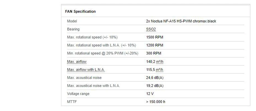The height and width of the screenshot is (111, 256).
Task: Click the > 150.000 h MTTF value
Action: click(x=156, y=102)
